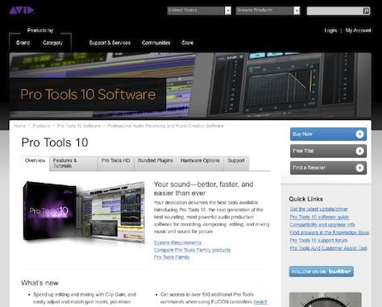Click the Quick Links heading
The image size is (382, 307).
305,199
